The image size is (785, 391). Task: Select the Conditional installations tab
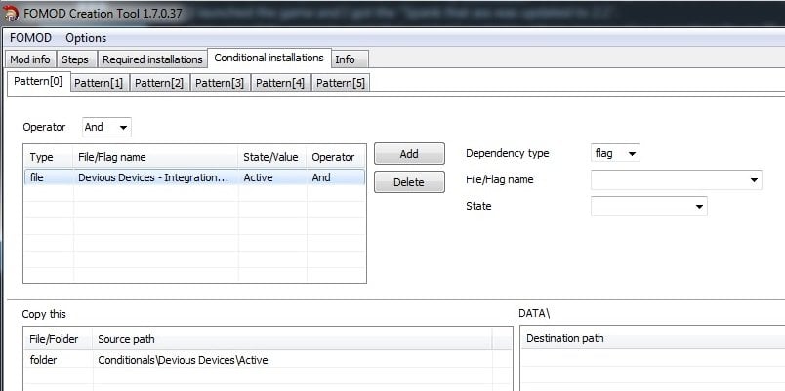click(269, 58)
